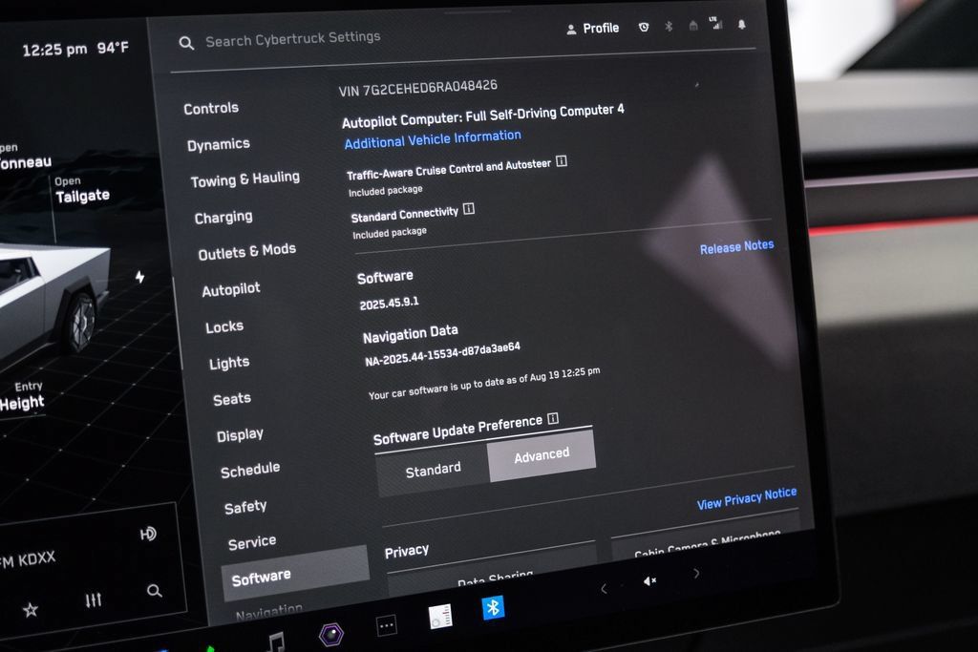978x652 pixels.
Task: Open Autopilot settings
Action: (231, 289)
